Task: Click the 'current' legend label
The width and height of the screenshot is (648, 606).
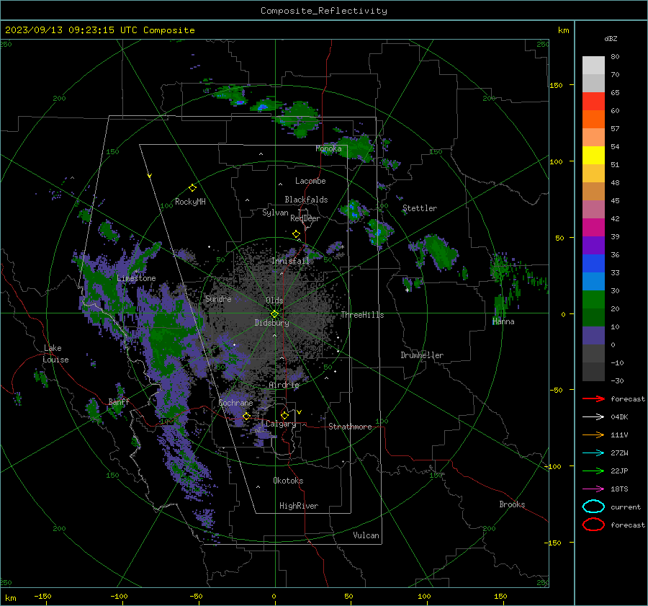Action: pos(626,507)
